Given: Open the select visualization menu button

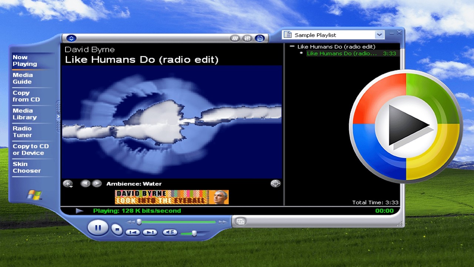Looking at the screenshot, I should (68, 184).
